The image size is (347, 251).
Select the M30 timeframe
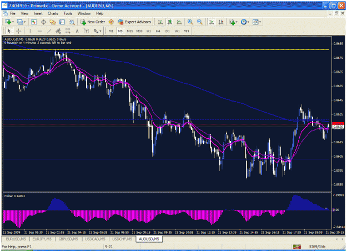139,31
